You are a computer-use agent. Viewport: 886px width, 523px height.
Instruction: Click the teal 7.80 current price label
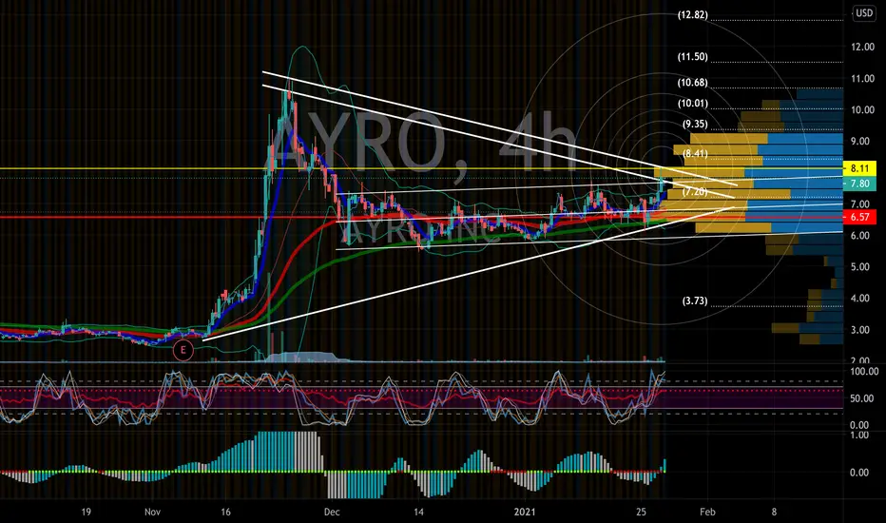859,184
